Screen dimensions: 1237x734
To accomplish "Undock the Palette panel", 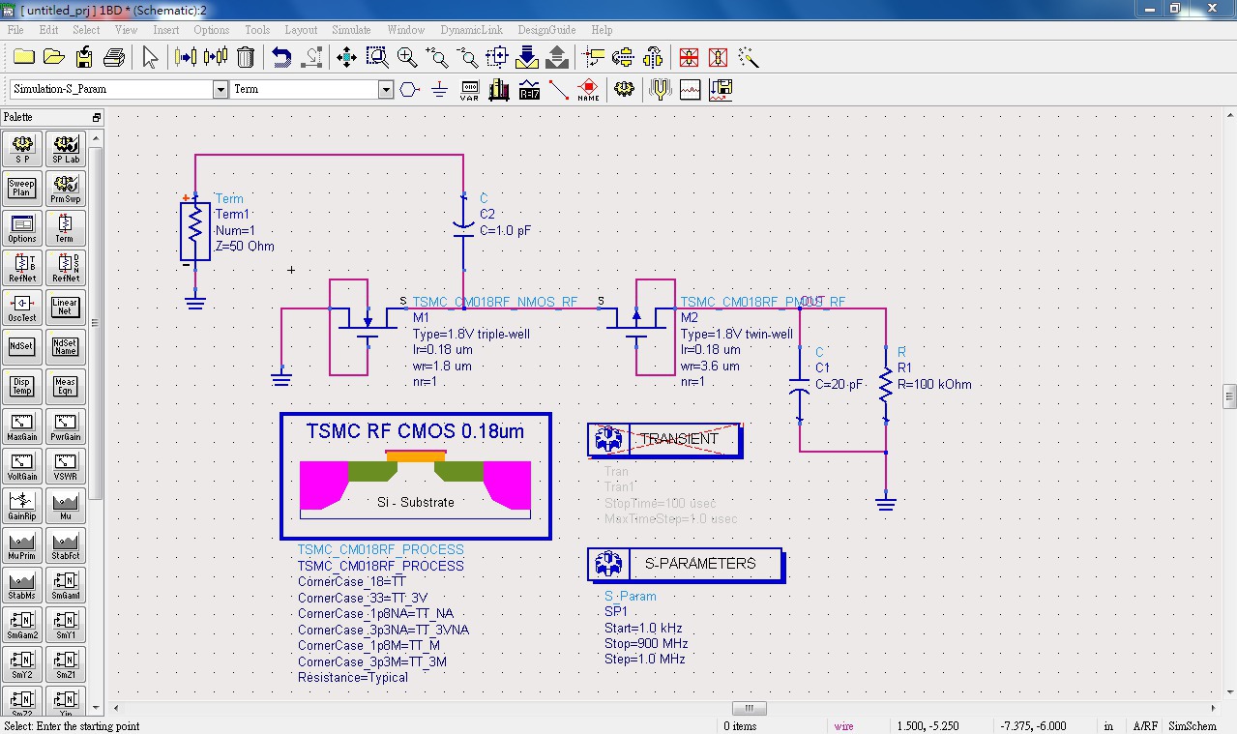I will coord(96,117).
